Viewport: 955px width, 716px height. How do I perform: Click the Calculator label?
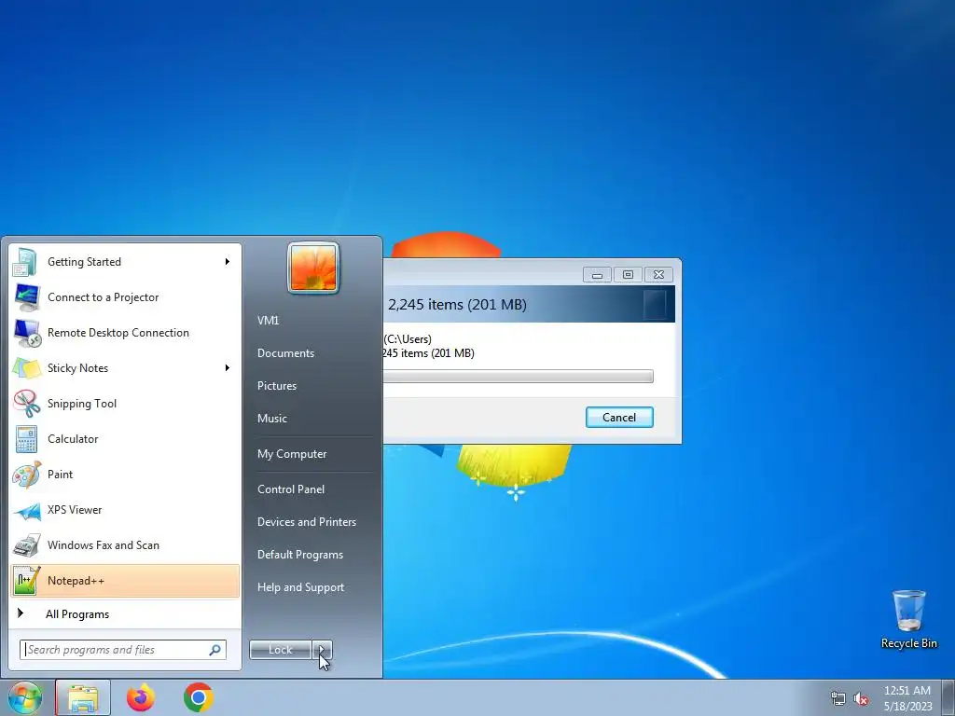tap(73, 439)
